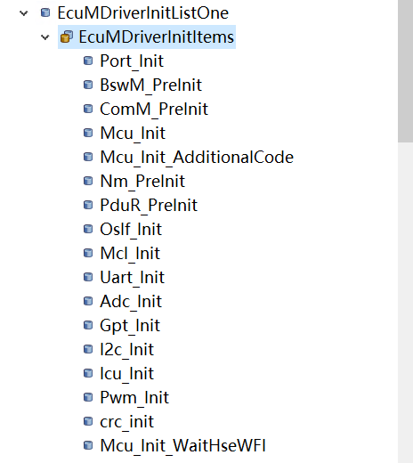Select the Icu_Init item
This screenshot has width=413, height=463.
point(127,374)
